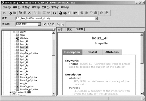Screen dimensions: 146x101
Task: Open the location path dropdown
Action: point(96,18)
